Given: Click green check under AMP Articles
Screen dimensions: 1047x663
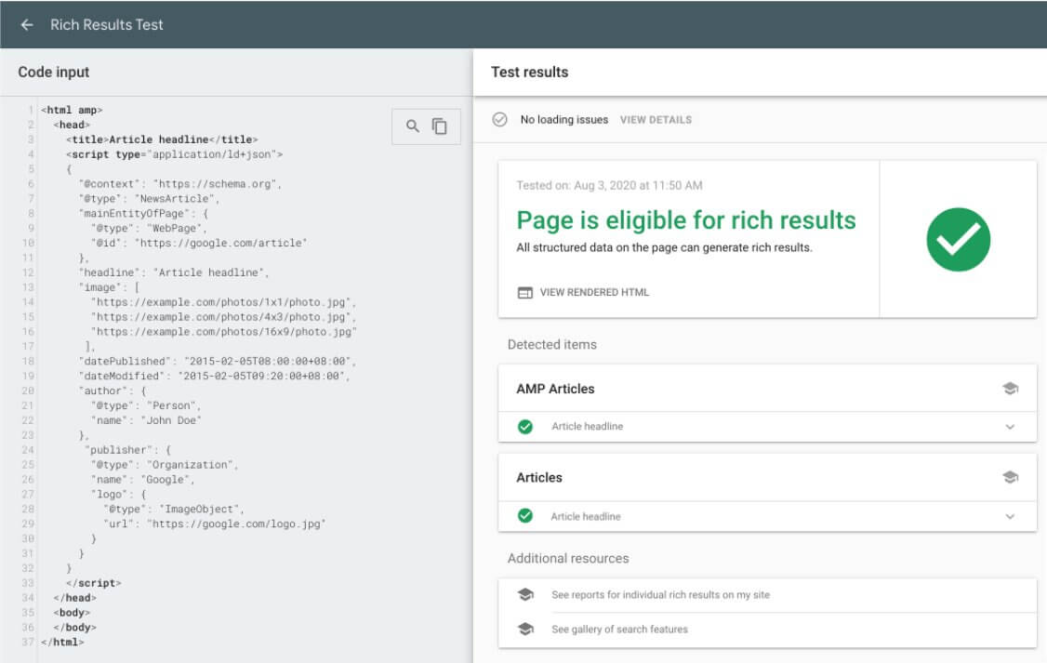Looking at the screenshot, I should pyautogui.click(x=525, y=427).
